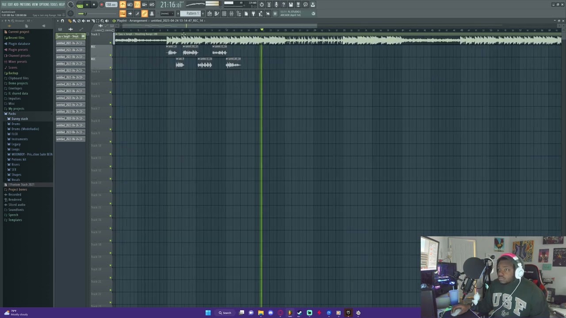Viewport: 566px width, 318px height.
Task: Toggle mute on Track 6
Action: pyautogui.click(x=111, y=105)
